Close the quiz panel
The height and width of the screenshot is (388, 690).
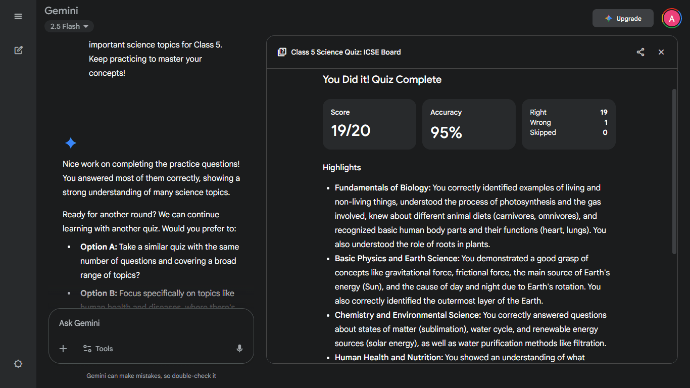pos(661,52)
